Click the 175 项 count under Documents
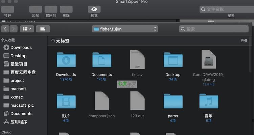 [x=101, y=79]
